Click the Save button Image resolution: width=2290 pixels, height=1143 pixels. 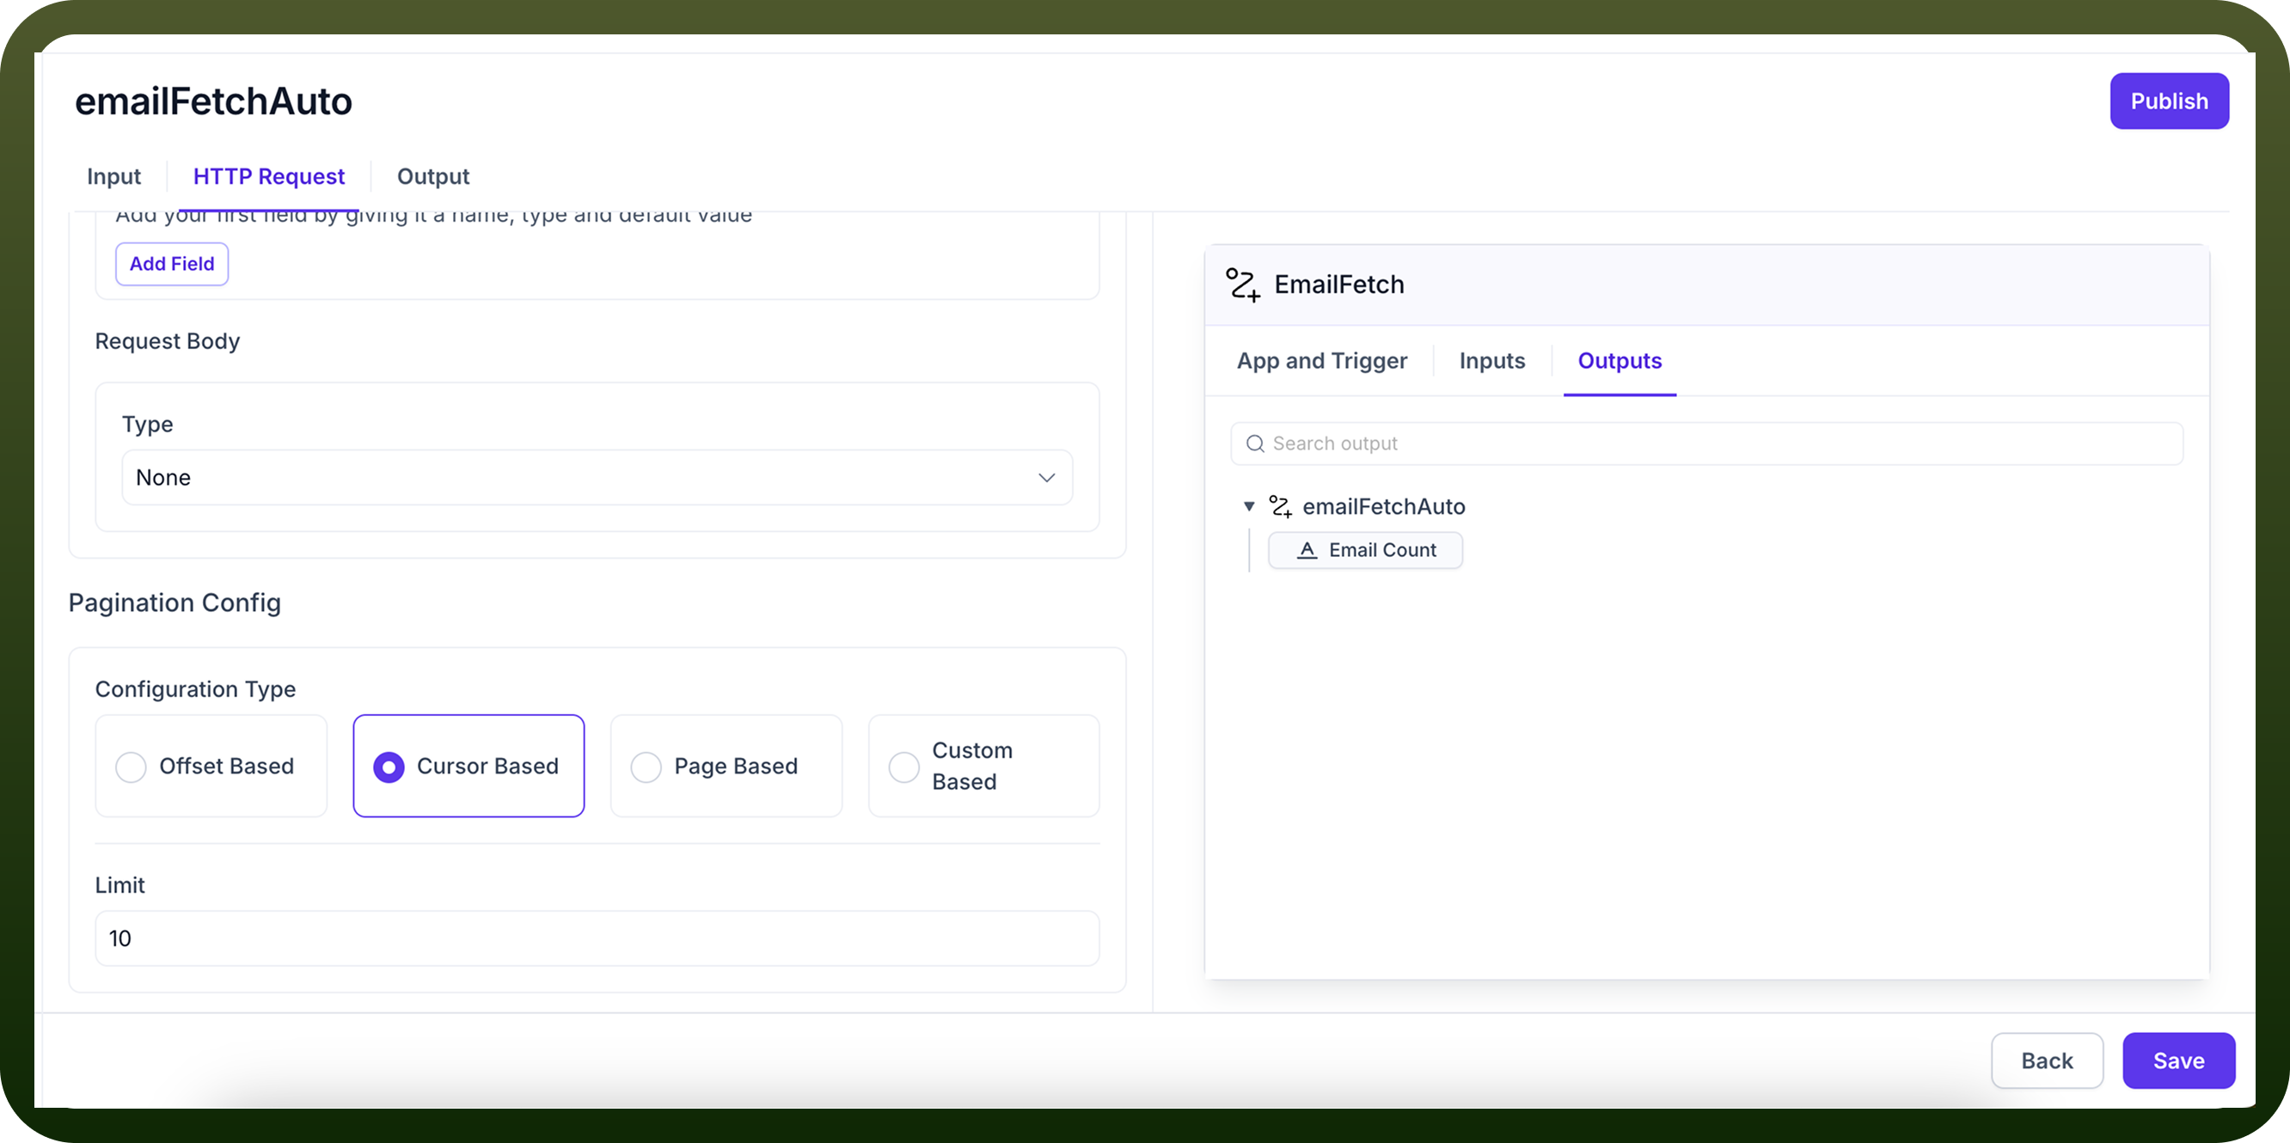click(2178, 1061)
